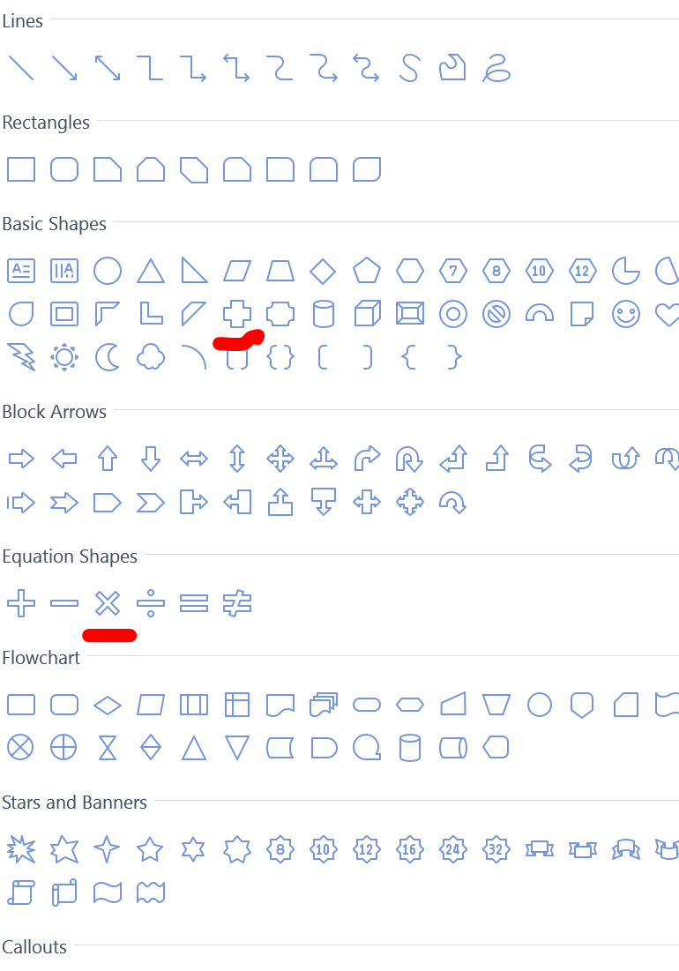The image size is (679, 971).
Task: Select the scribble freeform line tool
Action: pyautogui.click(x=496, y=68)
